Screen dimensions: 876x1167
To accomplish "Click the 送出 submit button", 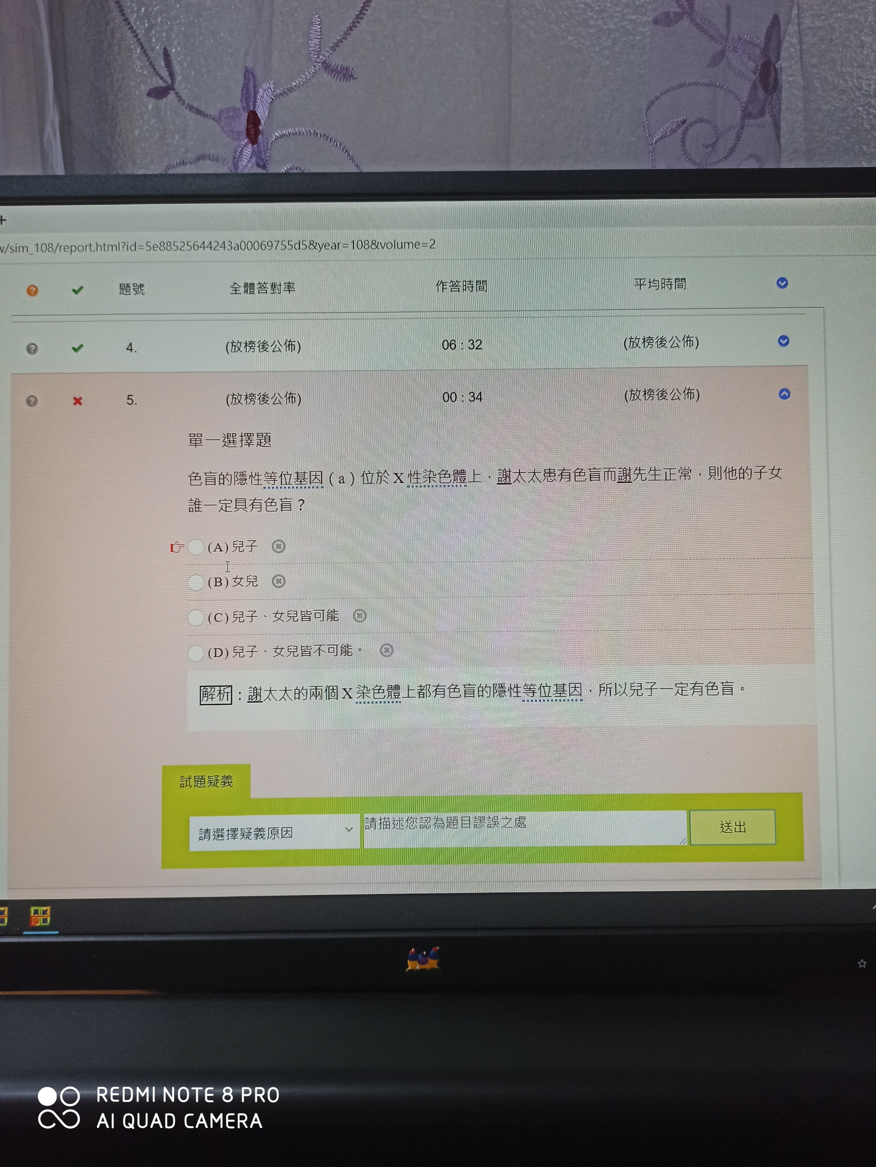I will 733,827.
